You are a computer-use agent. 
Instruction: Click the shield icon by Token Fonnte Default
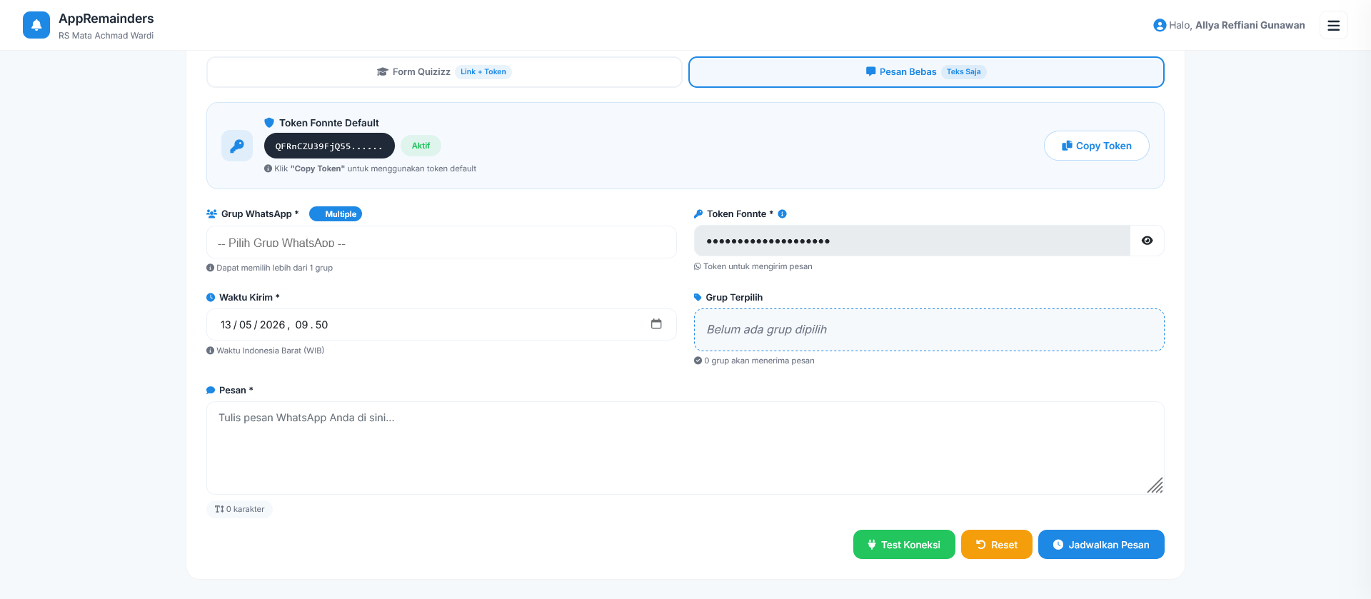point(269,123)
